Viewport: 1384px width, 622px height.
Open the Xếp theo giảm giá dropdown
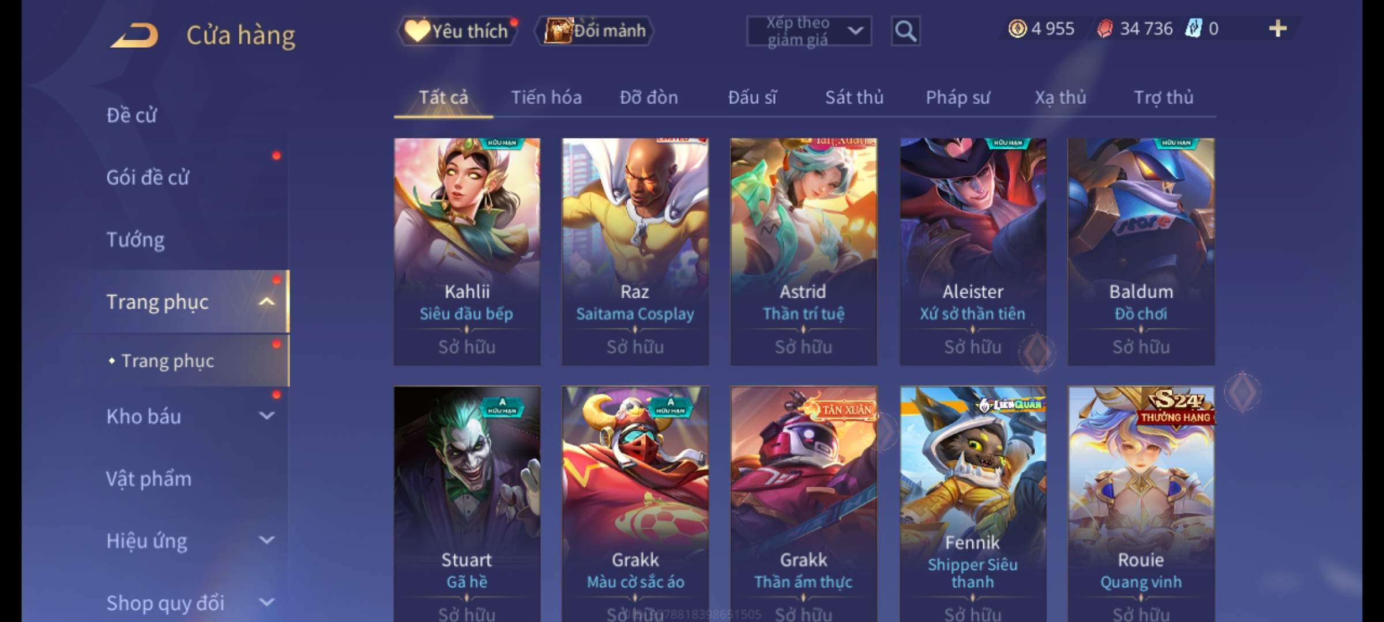(x=808, y=31)
